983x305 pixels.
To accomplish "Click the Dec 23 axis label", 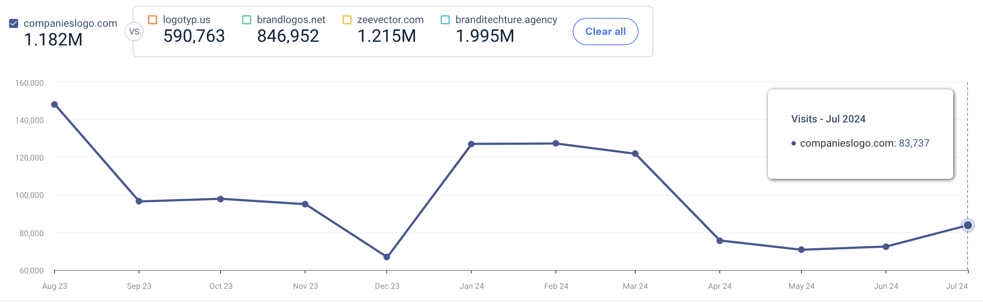I will click(387, 286).
